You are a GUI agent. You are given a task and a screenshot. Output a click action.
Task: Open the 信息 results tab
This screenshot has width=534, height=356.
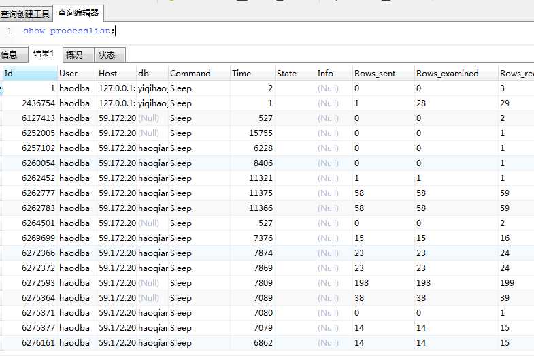10,55
